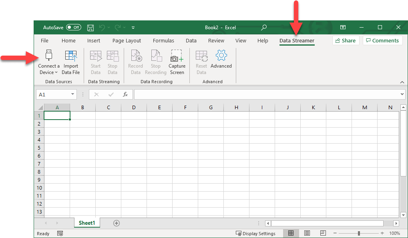Click the Capture Screen camera icon

tap(177, 56)
